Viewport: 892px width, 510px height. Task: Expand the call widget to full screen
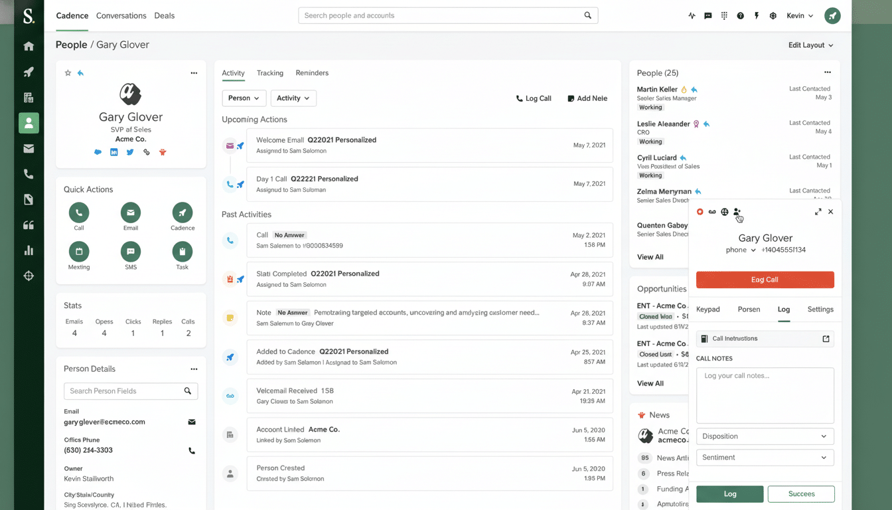coord(818,211)
